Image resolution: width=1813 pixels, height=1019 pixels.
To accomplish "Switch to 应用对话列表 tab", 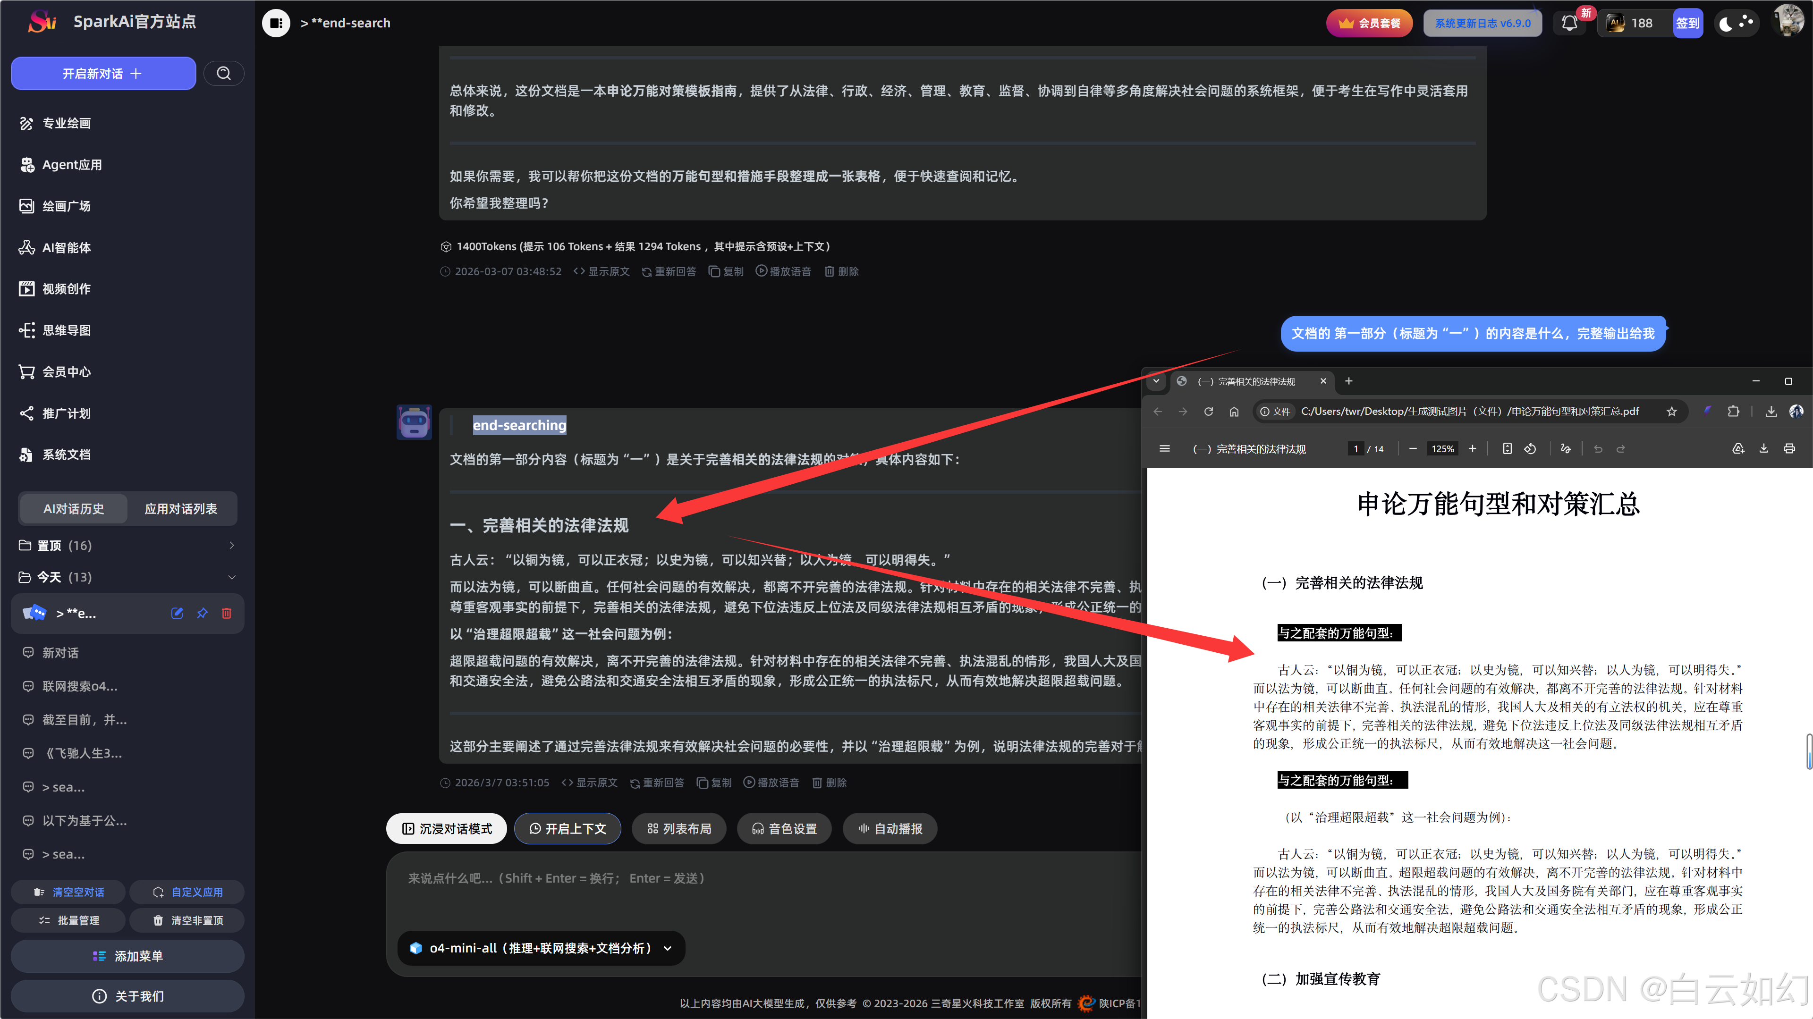I will [x=181, y=509].
